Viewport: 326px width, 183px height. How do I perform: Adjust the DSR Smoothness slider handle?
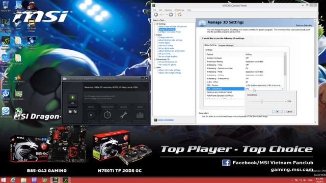262,101
